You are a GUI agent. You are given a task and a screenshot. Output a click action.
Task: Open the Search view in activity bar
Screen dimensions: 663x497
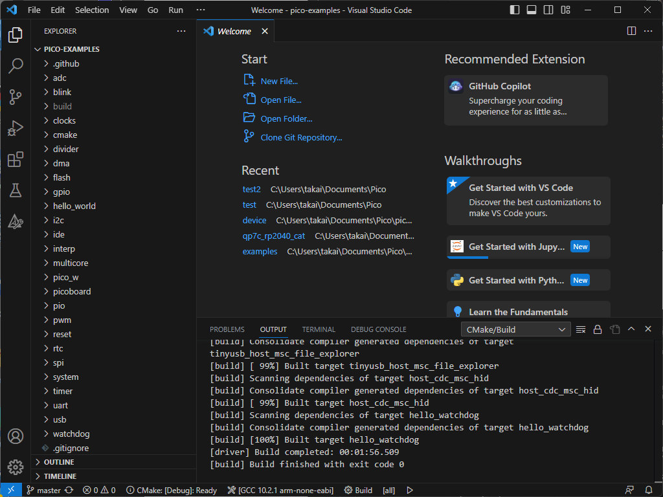tap(16, 65)
